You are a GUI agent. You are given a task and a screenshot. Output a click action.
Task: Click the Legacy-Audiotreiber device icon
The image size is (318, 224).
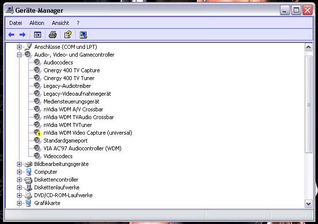(x=37, y=86)
